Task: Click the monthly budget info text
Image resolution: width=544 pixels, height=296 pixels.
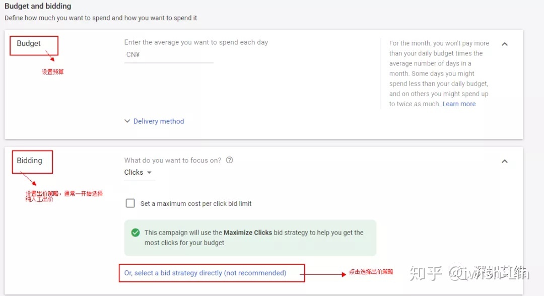Action: coord(439,73)
